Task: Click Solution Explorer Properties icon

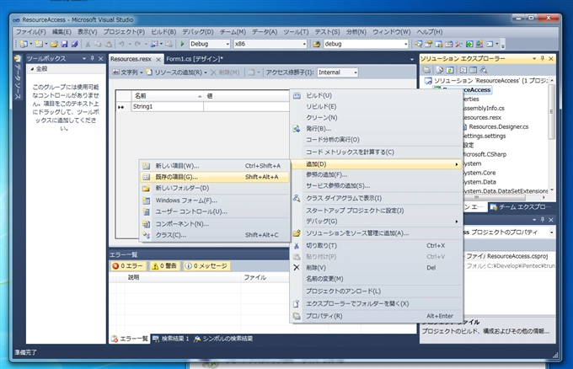Action: pyautogui.click(x=426, y=70)
